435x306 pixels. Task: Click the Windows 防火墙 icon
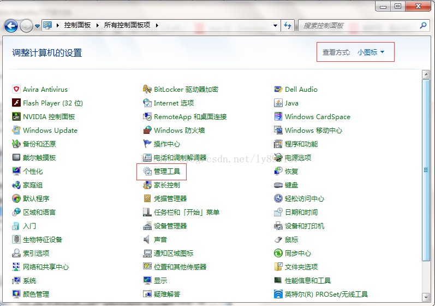coord(147,130)
